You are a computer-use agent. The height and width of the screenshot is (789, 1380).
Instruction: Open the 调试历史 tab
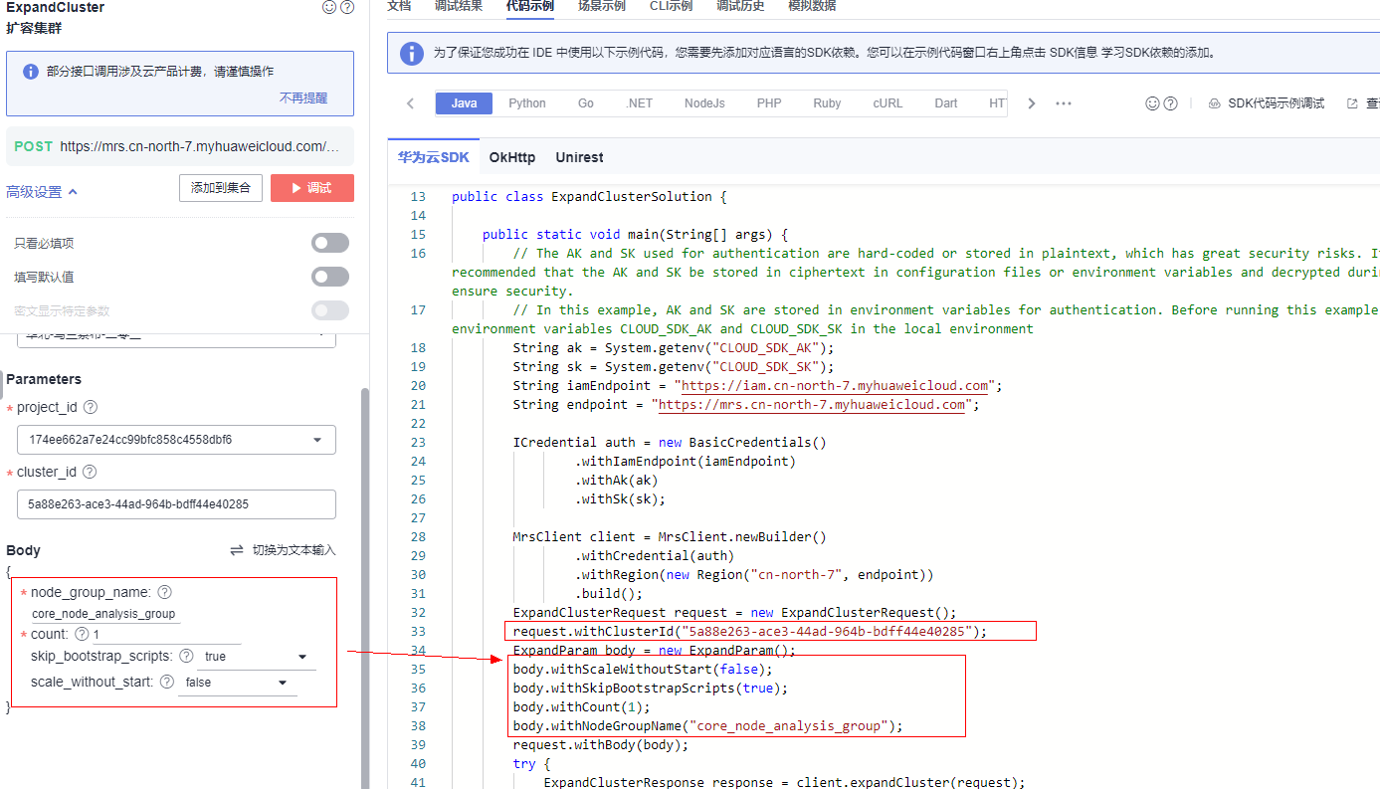740,6
